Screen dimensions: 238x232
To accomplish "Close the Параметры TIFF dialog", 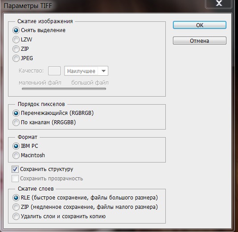I will point(219,4).
